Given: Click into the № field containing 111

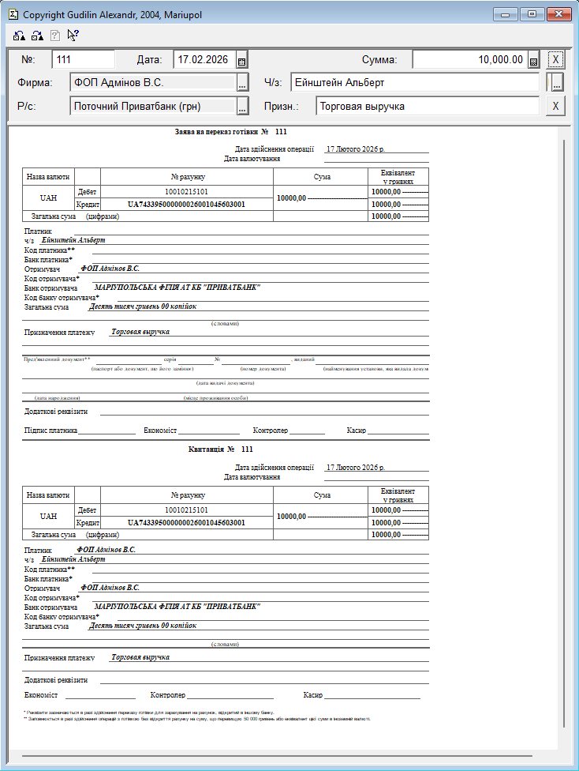Looking at the screenshot, I should pyautogui.click(x=83, y=59).
